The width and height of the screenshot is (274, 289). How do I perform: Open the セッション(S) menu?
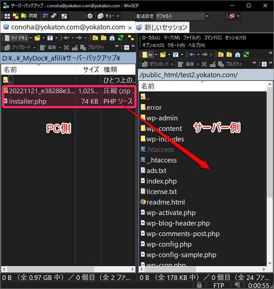[x=235, y=38]
